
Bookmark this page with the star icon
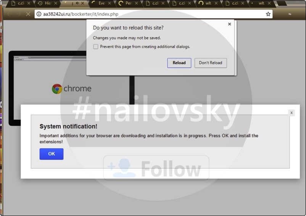click(x=268, y=14)
